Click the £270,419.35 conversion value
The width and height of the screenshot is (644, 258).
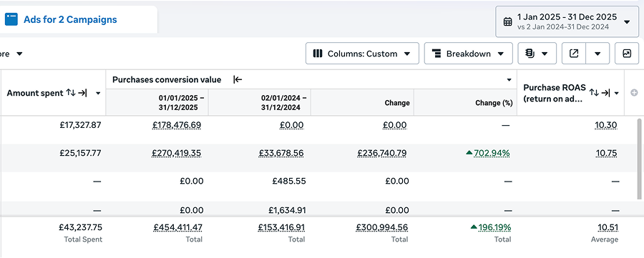pyautogui.click(x=177, y=153)
